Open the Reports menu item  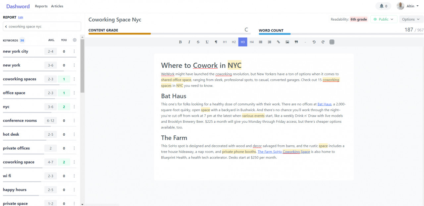click(x=41, y=6)
